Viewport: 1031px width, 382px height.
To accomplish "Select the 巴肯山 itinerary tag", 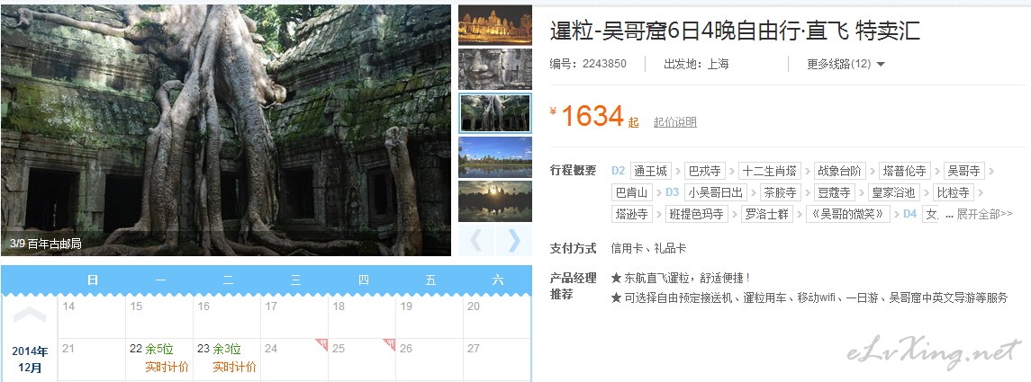I will [x=631, y=192].
